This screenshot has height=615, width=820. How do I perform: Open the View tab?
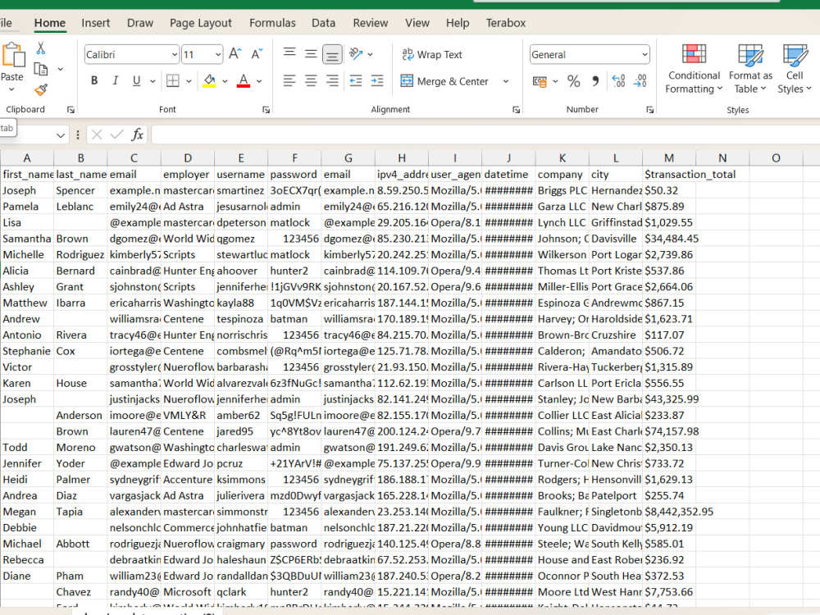click(417, 23)
